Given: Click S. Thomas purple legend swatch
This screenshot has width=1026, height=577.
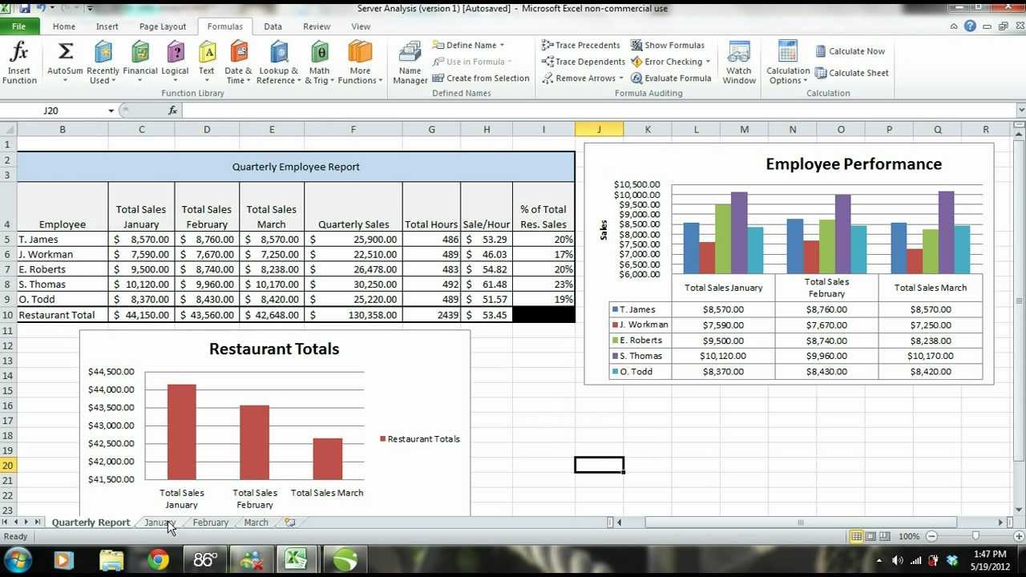Looking at the screenshot, I should click(x=615, y=356).
